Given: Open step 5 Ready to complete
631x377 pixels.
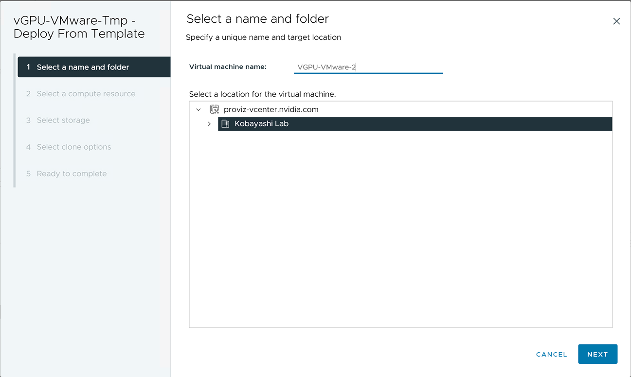Looking at the screenshot, I should point(72,174).
